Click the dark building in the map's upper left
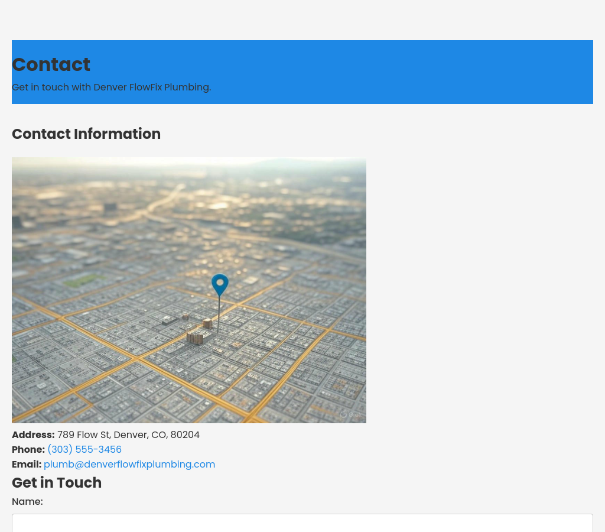This screenshot has width=605, height=532. click(110, 207)
